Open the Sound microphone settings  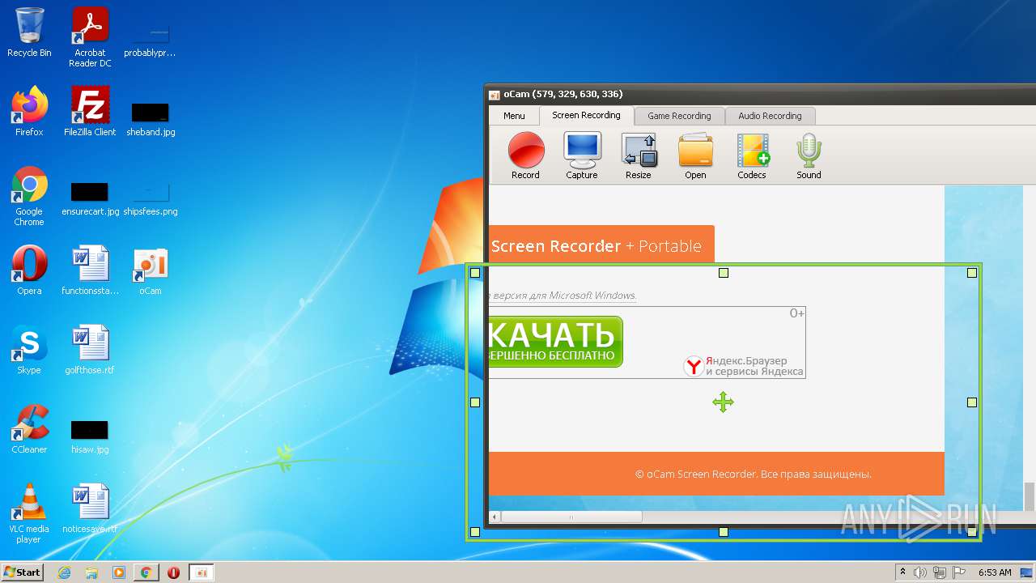[x=809, y=156]
